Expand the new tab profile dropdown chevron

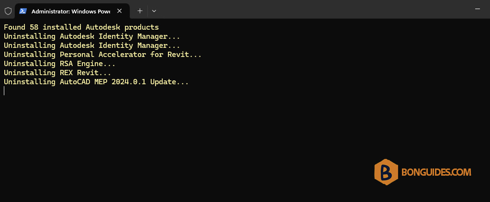point(154,11)
